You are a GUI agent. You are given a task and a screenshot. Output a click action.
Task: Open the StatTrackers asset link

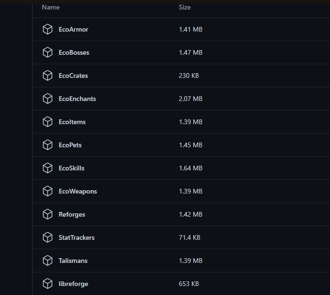pyautogui.click(x=76, y=237)
